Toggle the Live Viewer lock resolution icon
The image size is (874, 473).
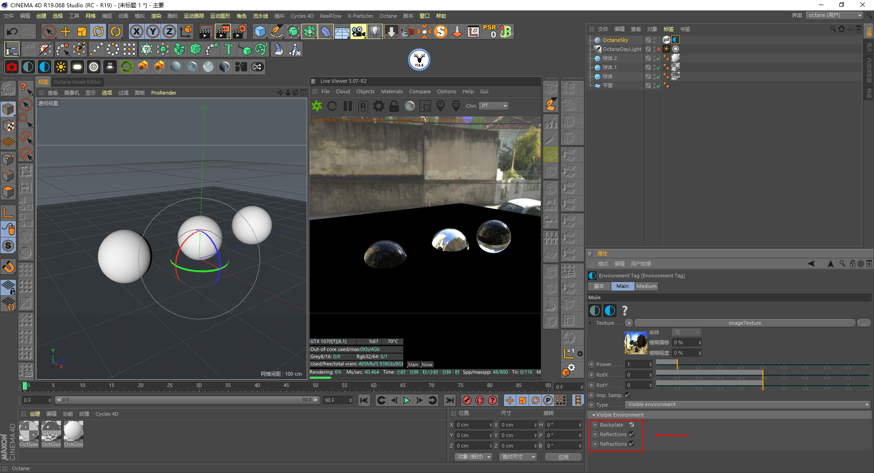click(x=394, y=106)
